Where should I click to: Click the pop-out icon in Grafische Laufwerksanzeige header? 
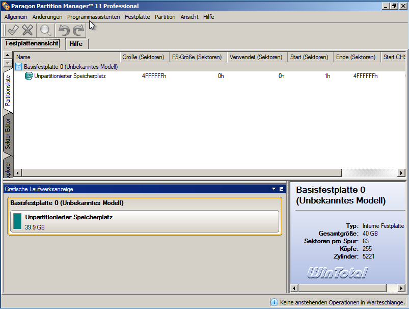(x=281, y=189)
